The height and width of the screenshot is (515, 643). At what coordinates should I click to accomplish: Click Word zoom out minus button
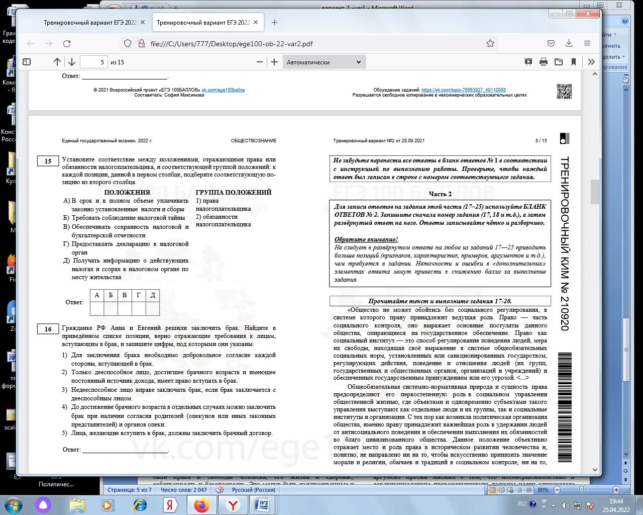pos(556,490)
